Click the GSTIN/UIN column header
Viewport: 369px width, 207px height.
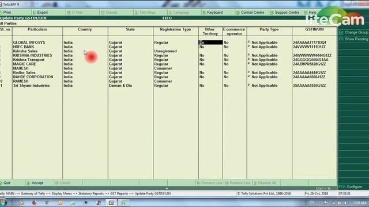click(314, 29)
